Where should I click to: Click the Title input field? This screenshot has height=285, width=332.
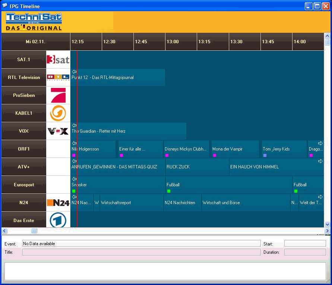142,252
